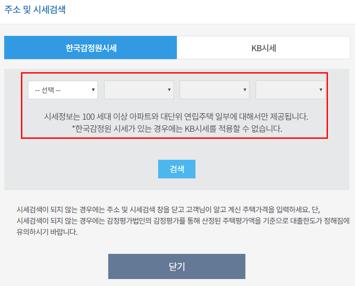The height and width of the screenshot is (286, 355).
Task: Open the second empty address dropdown
Action: [139, 90]
